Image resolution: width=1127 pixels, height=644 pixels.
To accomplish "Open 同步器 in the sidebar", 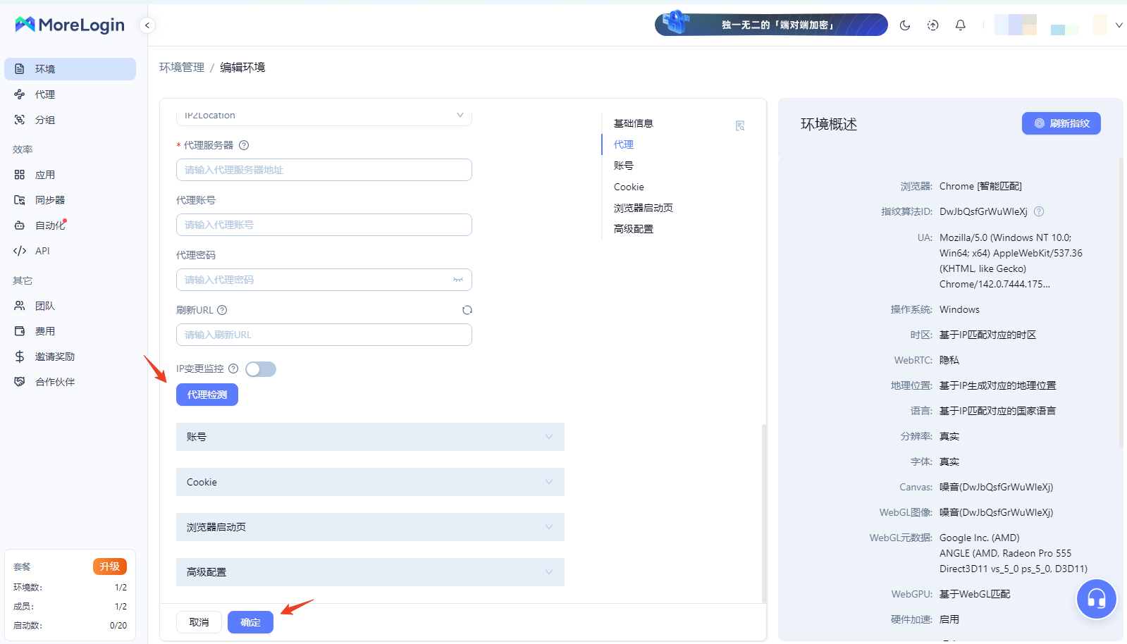I will pyautogui.click(x=50, y=200).
